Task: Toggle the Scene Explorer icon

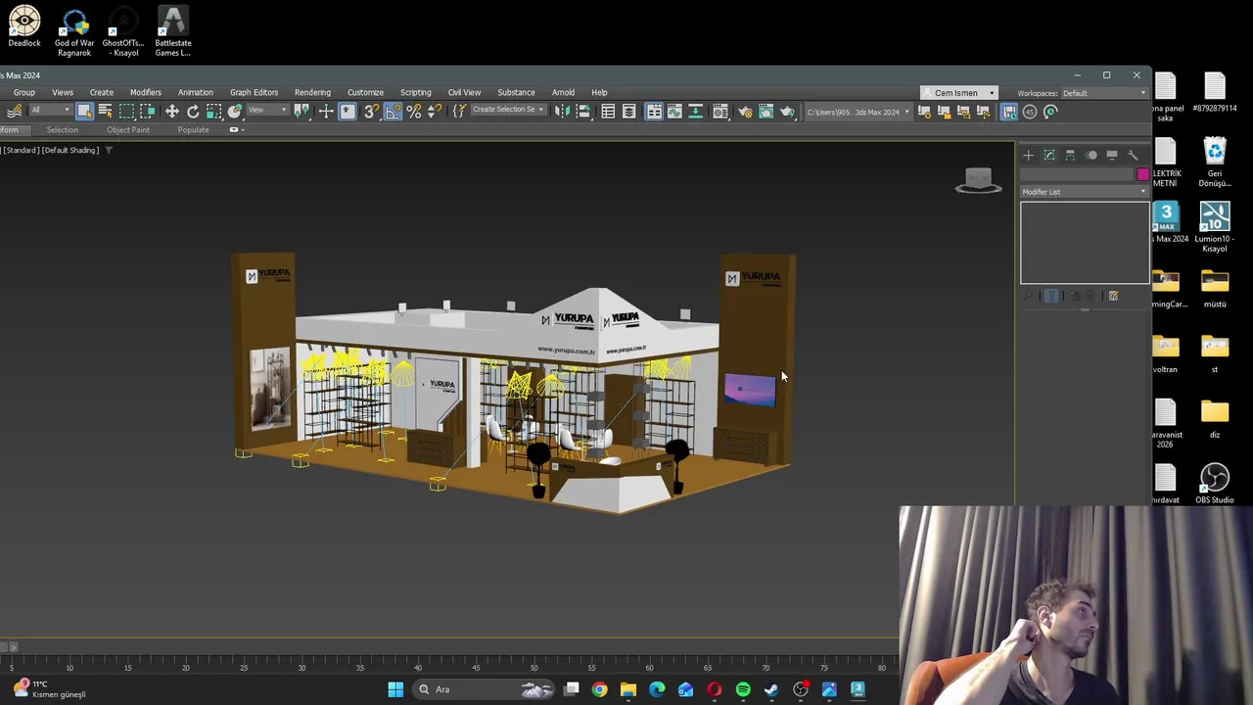Action: coord(608,112)
